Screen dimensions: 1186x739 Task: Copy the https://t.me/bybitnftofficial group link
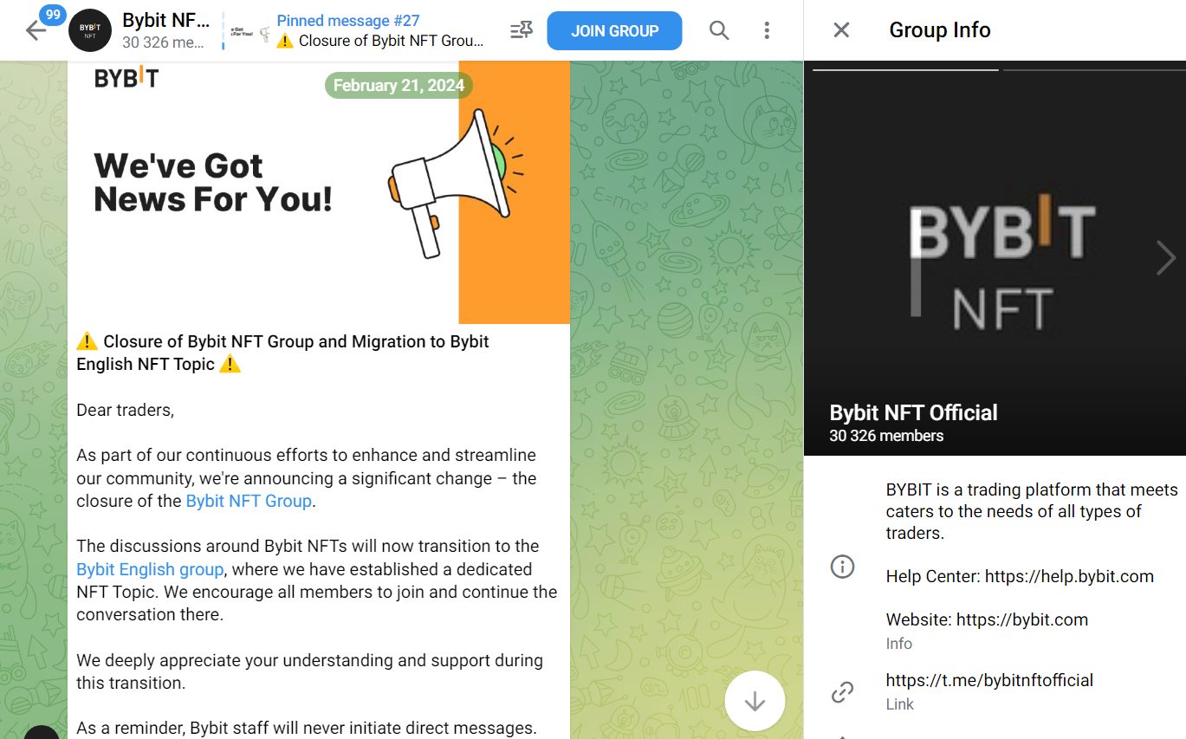(989, 680)
